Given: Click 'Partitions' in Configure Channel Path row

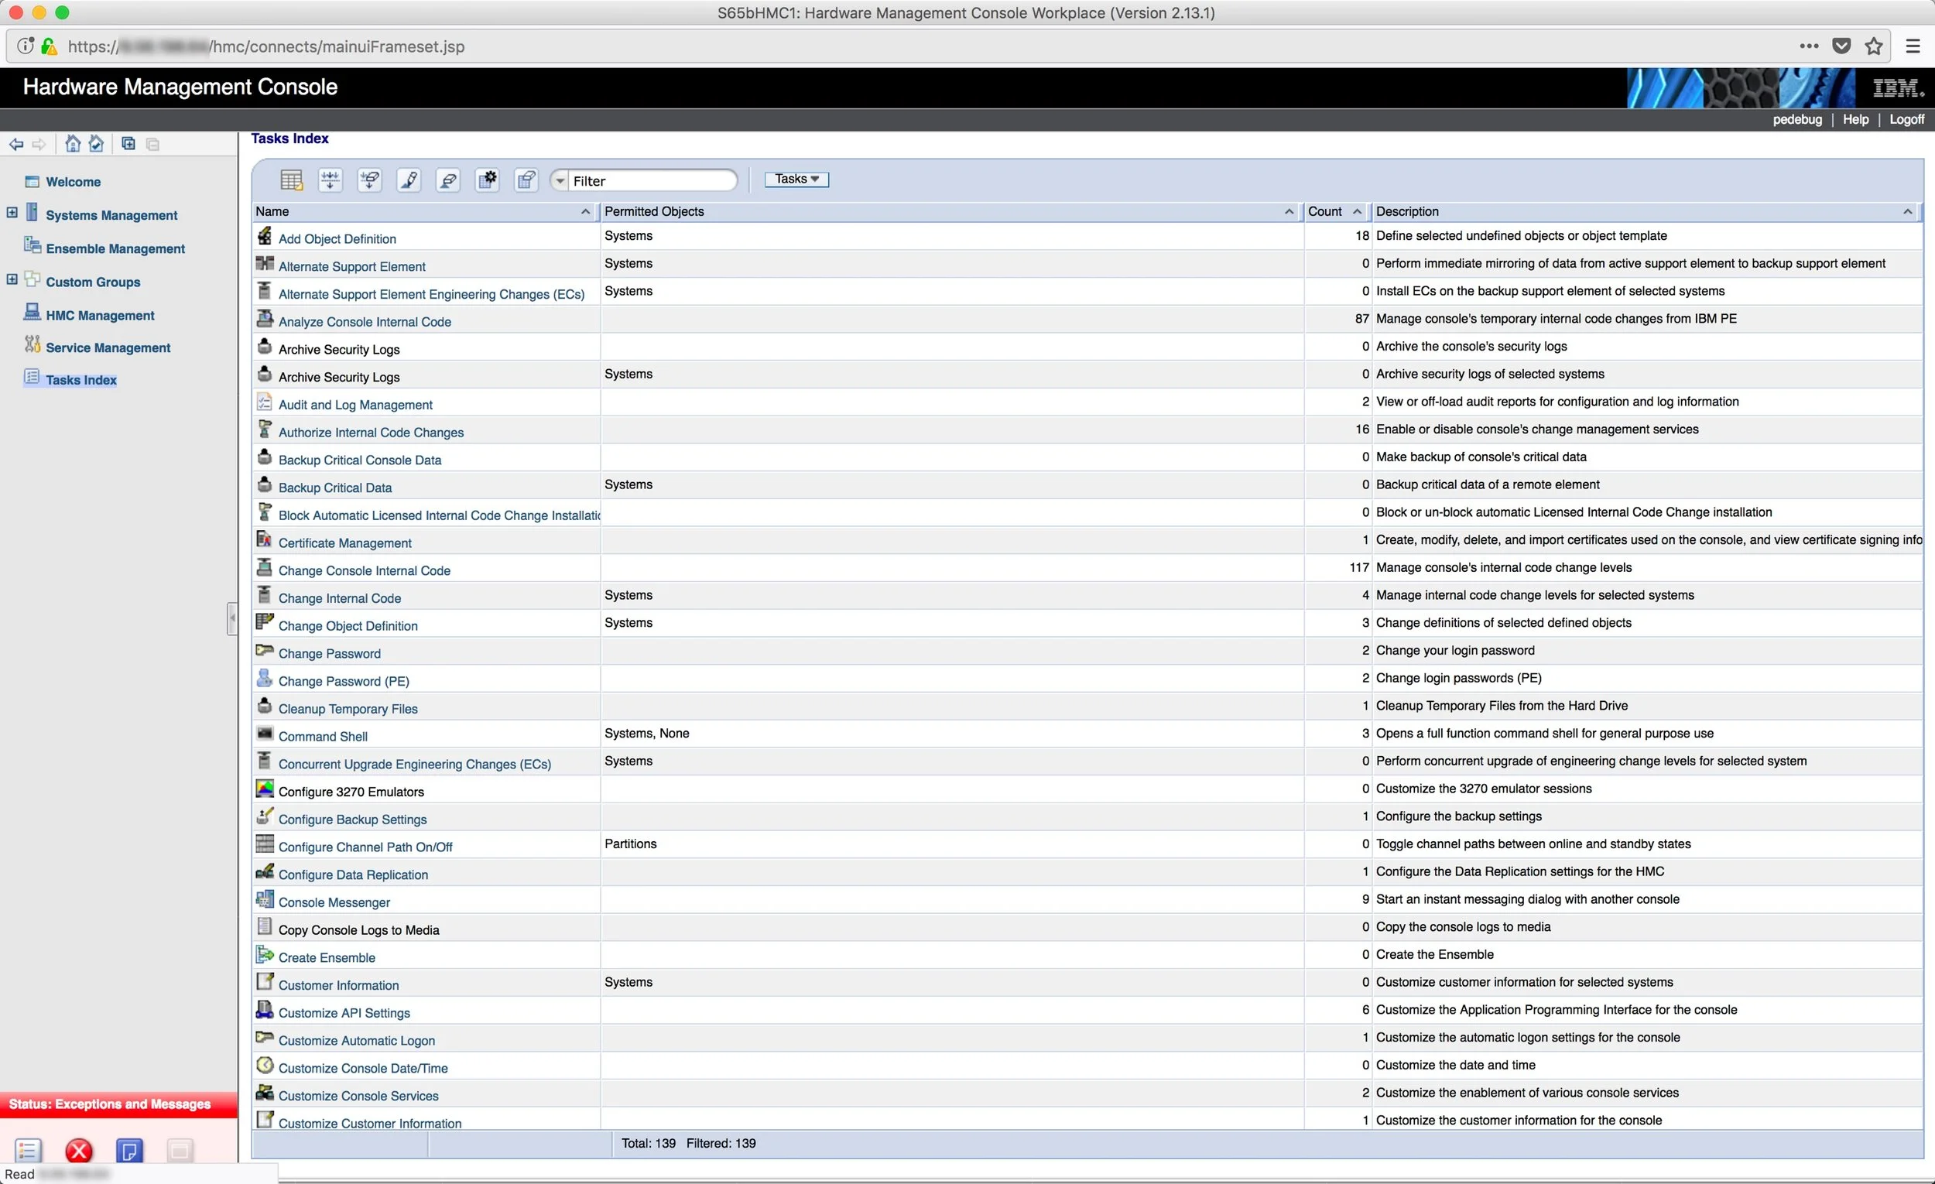Looking at the screenshot, I should point(630,844).
